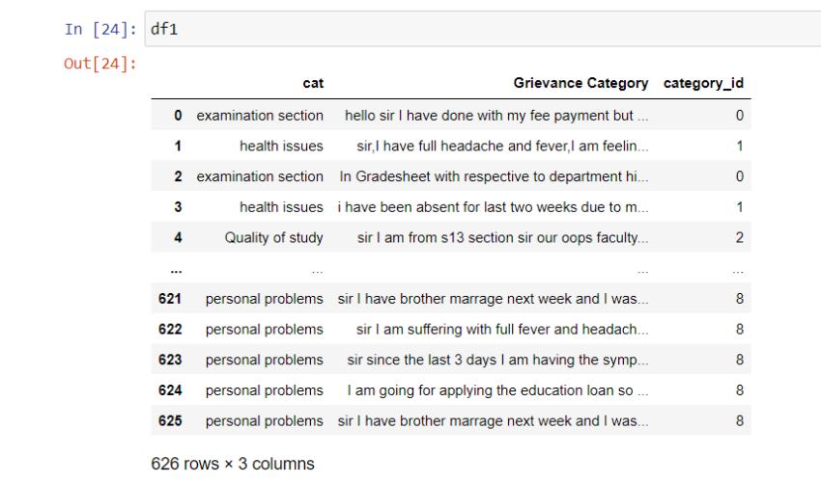This screenshot has width=821, height=483.
Task: Click 'sir I am suffering with full fever' cell
Action: (502, 330)
